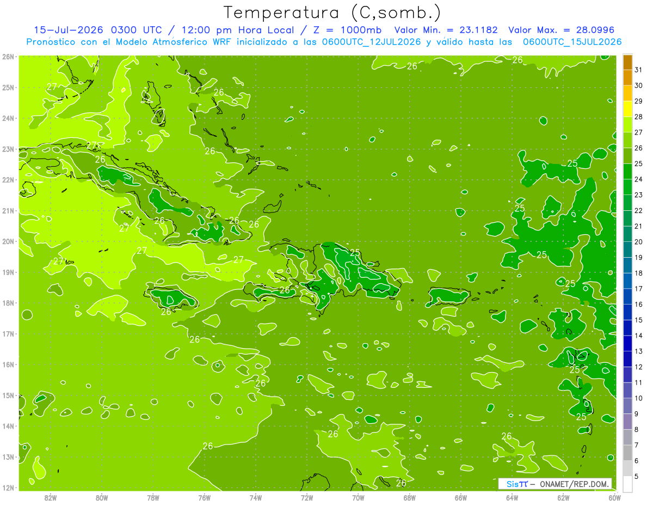
Task: Select the white swatch below 5 on color scale
Action: pos(627,484)
